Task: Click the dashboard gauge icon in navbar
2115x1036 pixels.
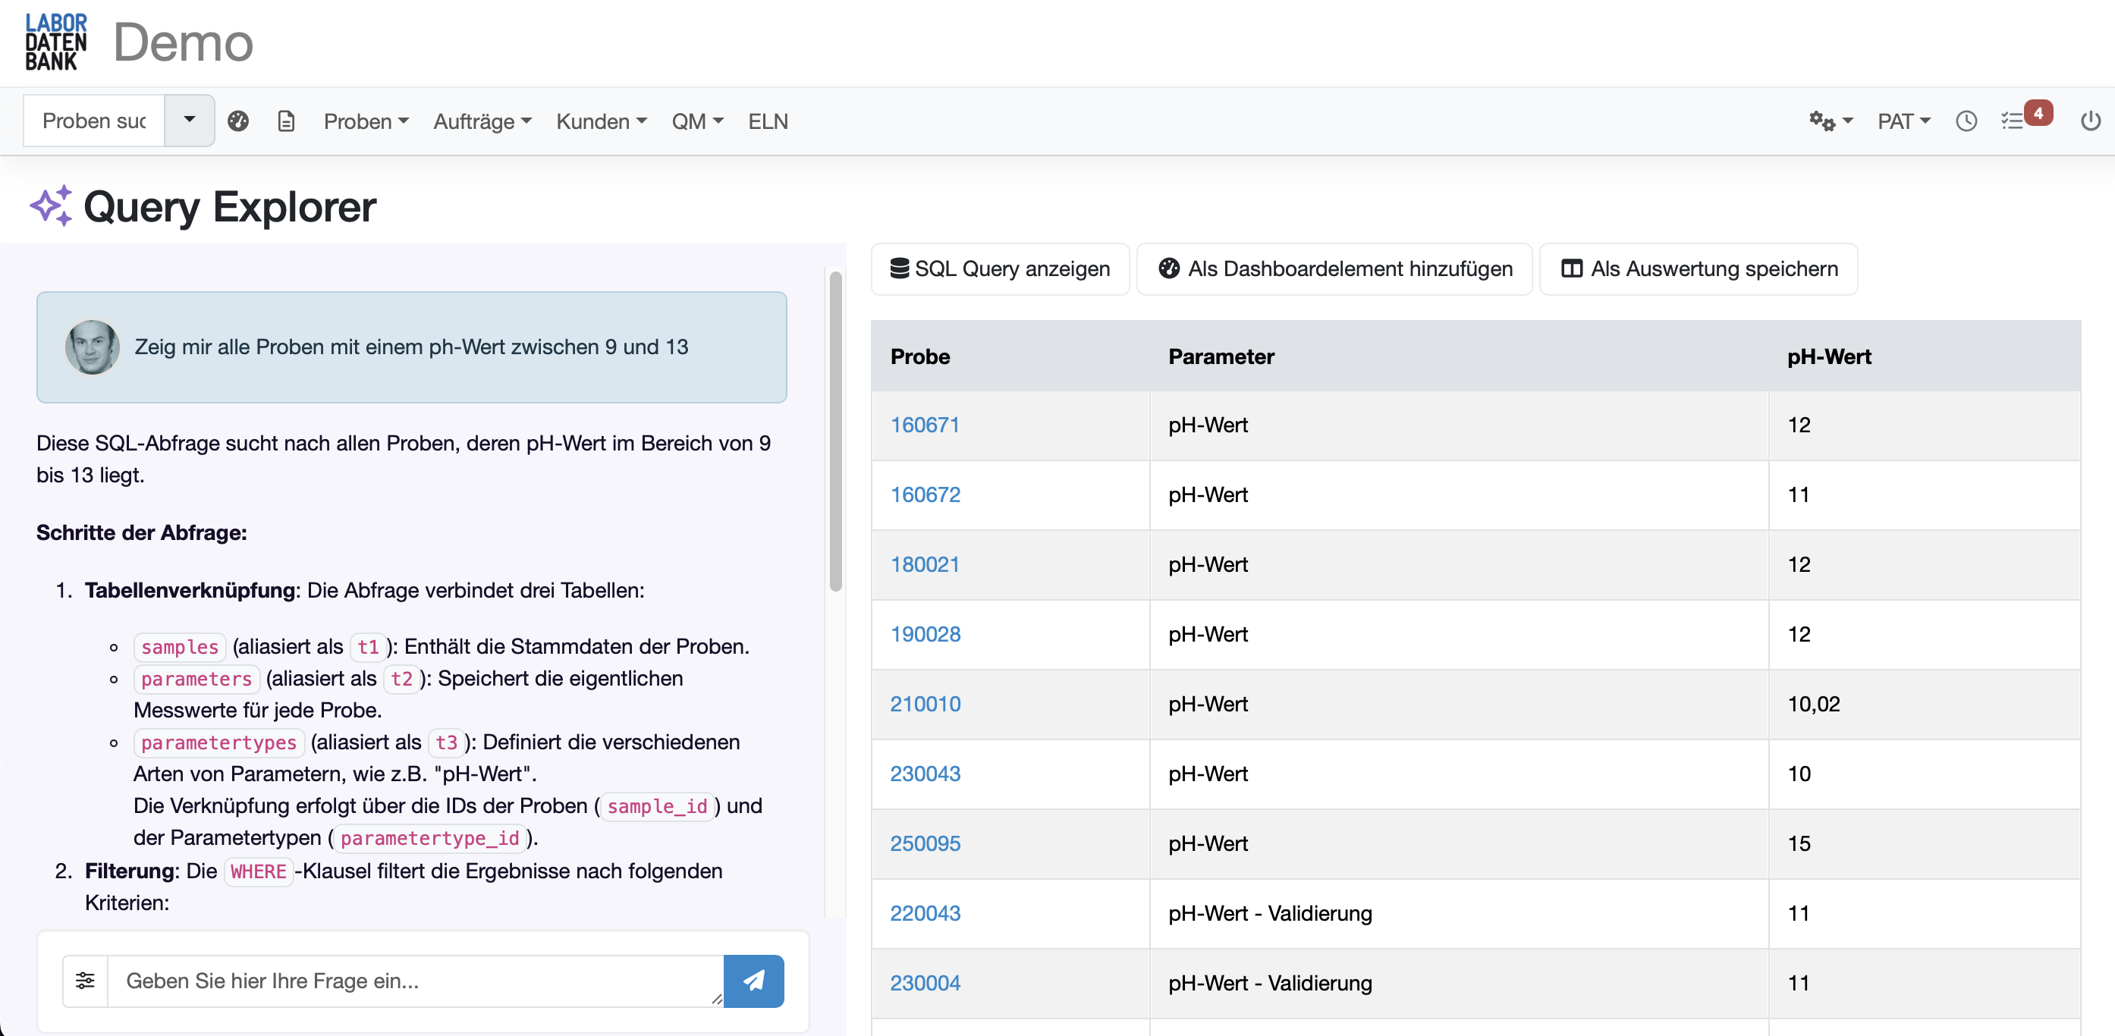Action: pyautogui.click(x=238, y=121)
